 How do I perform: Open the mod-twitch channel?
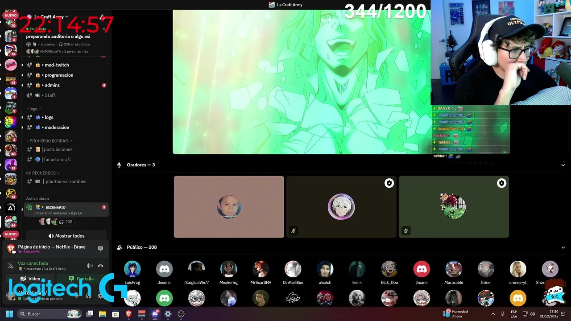tap(66, 65)
